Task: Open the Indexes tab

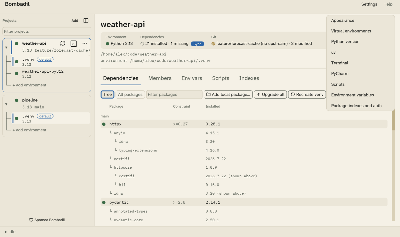Action: [249, 78]
